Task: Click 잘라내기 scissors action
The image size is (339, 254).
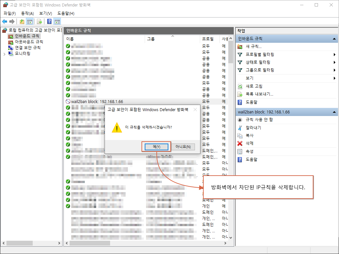Action: pos(254,128)
